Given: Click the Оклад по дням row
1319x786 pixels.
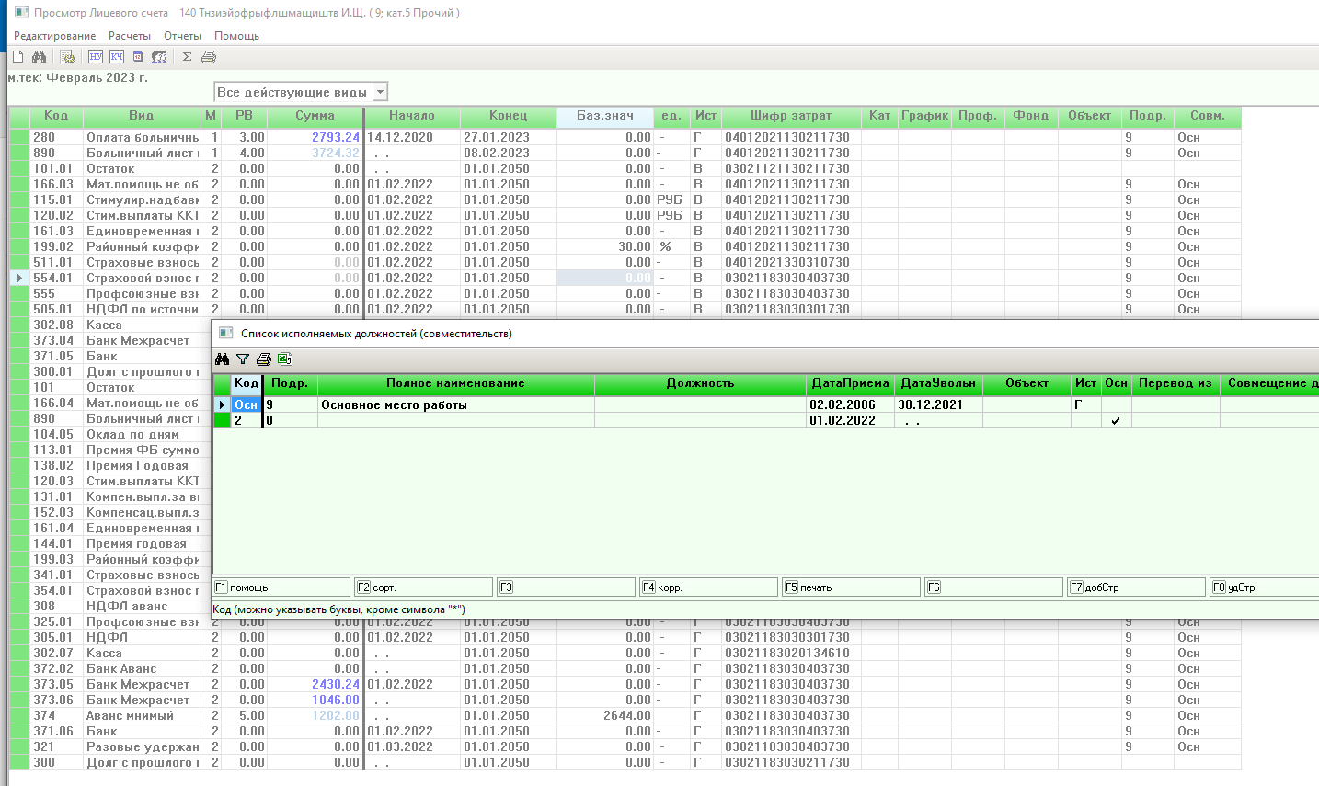Looking at the screenshot, I should click(110, 435).
